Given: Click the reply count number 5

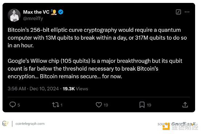Looking at the screenshot, I should (19, 105).
